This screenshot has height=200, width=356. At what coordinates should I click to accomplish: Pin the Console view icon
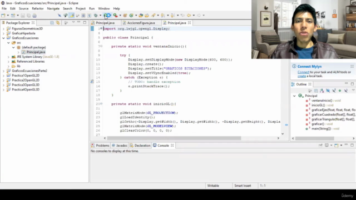320,145
